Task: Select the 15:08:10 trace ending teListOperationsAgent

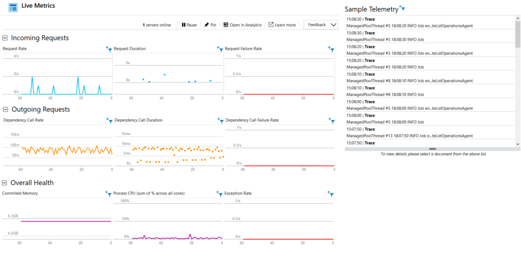Action: click(x=430, y=77)
